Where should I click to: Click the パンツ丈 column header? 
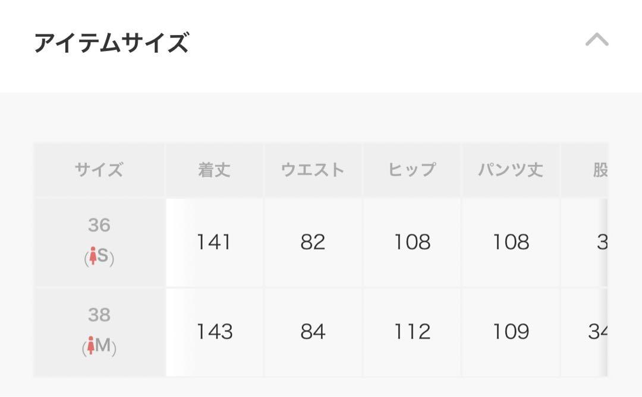[x=511, y=170]
